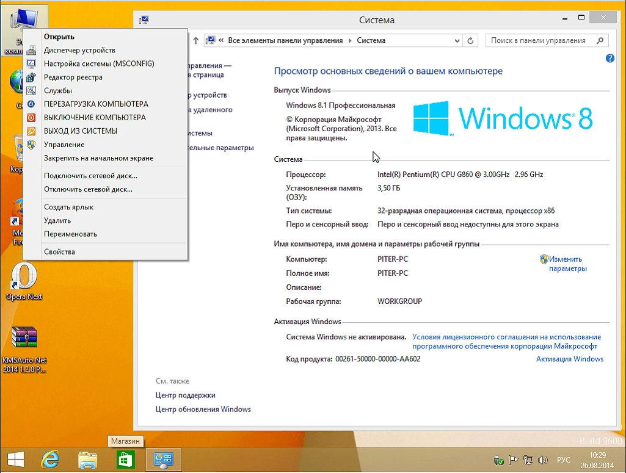Click red shutdown icon in menu

coord(31,118)
